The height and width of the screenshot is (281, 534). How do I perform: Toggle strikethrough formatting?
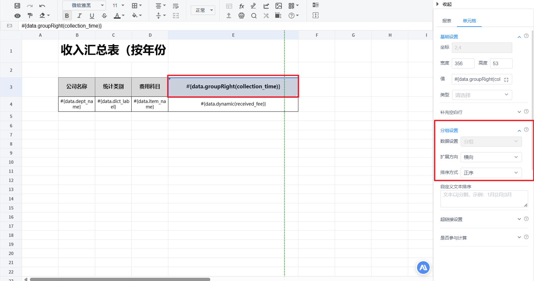[104, 16]
